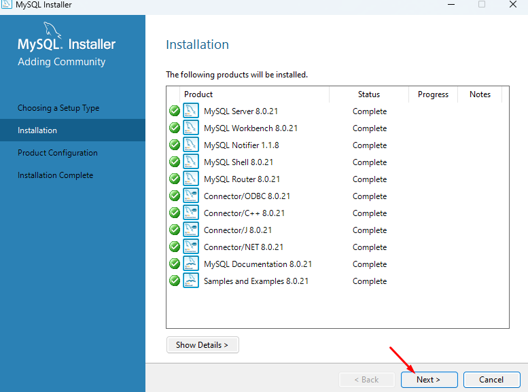
Task: Select the Connector/NET 8.0.21 row text
Action: click(243, 247)
